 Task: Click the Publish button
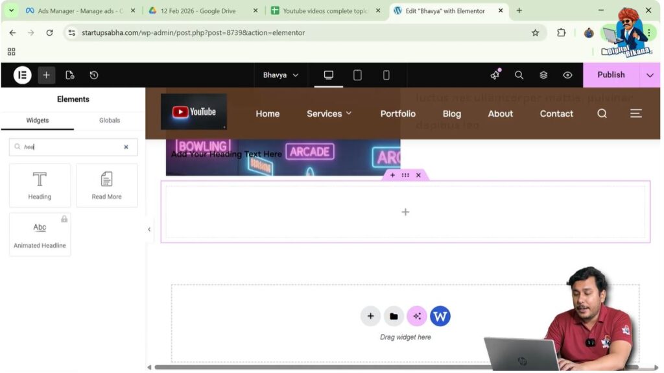pyautogui.click(x=611, y=75)
